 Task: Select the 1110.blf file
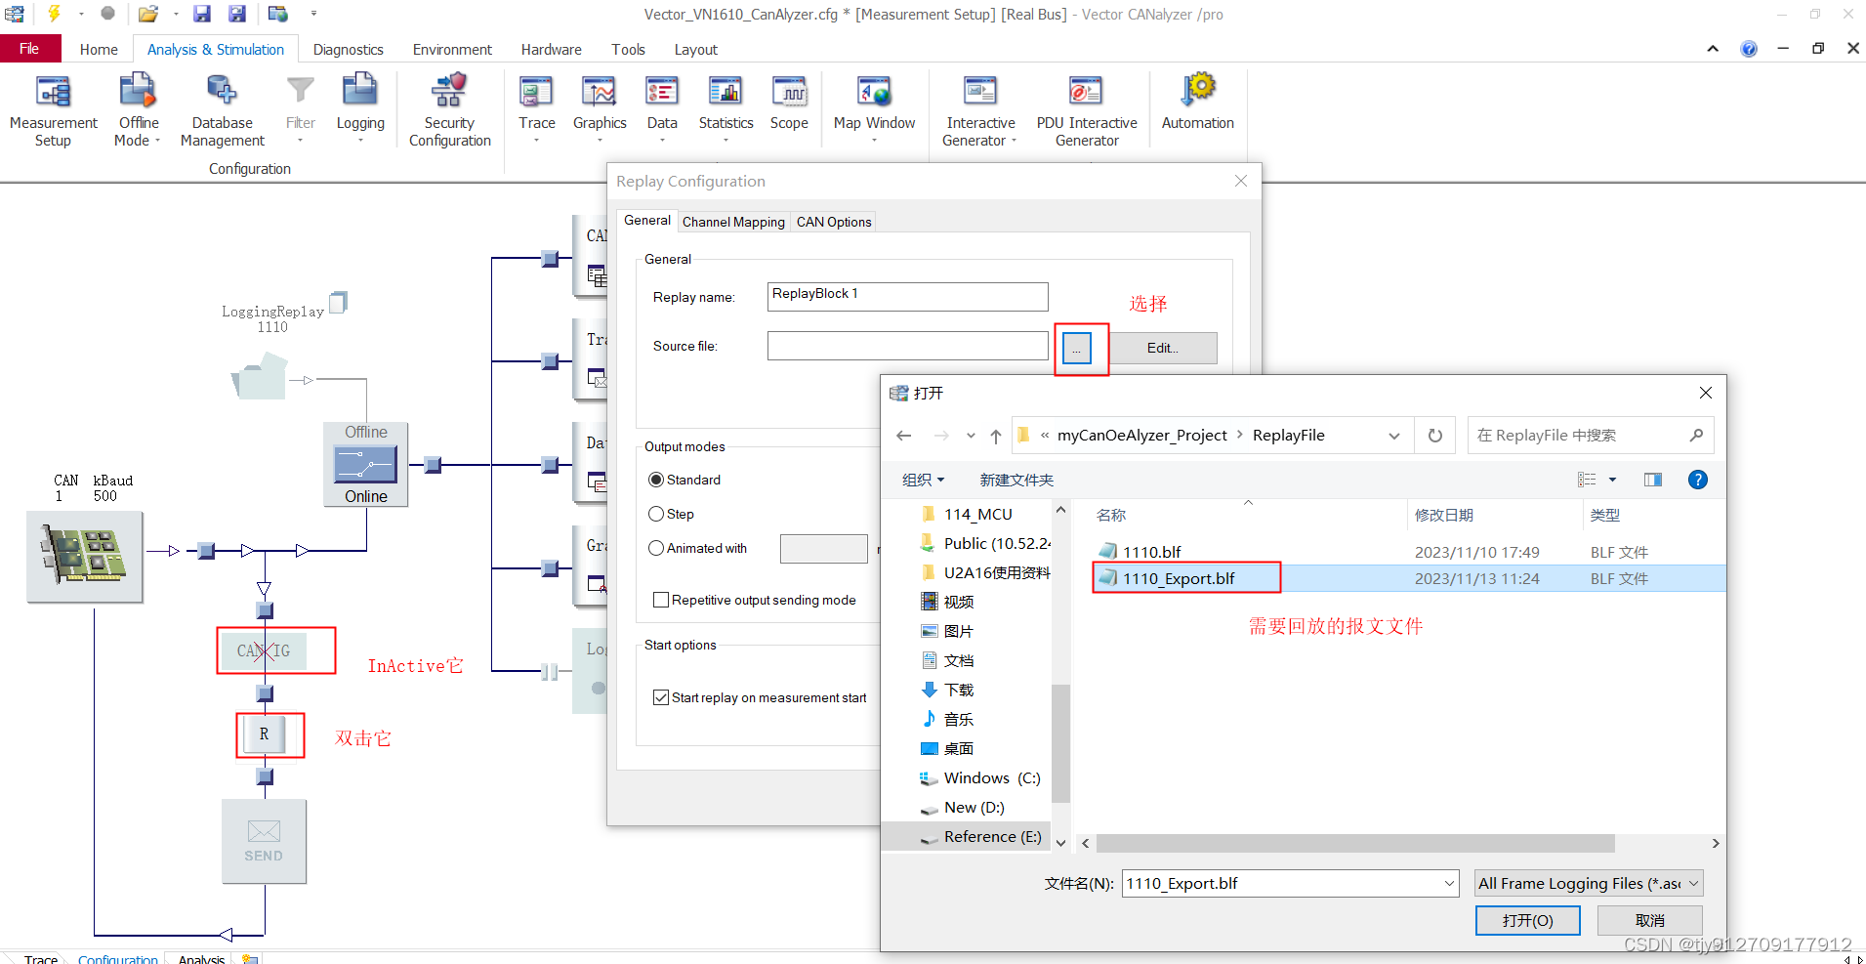coord(1151,552)
